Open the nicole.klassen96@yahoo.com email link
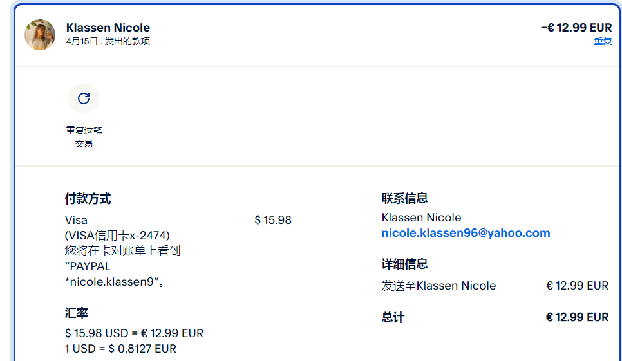This screenshot has width=622, height=361. (466, 233)
